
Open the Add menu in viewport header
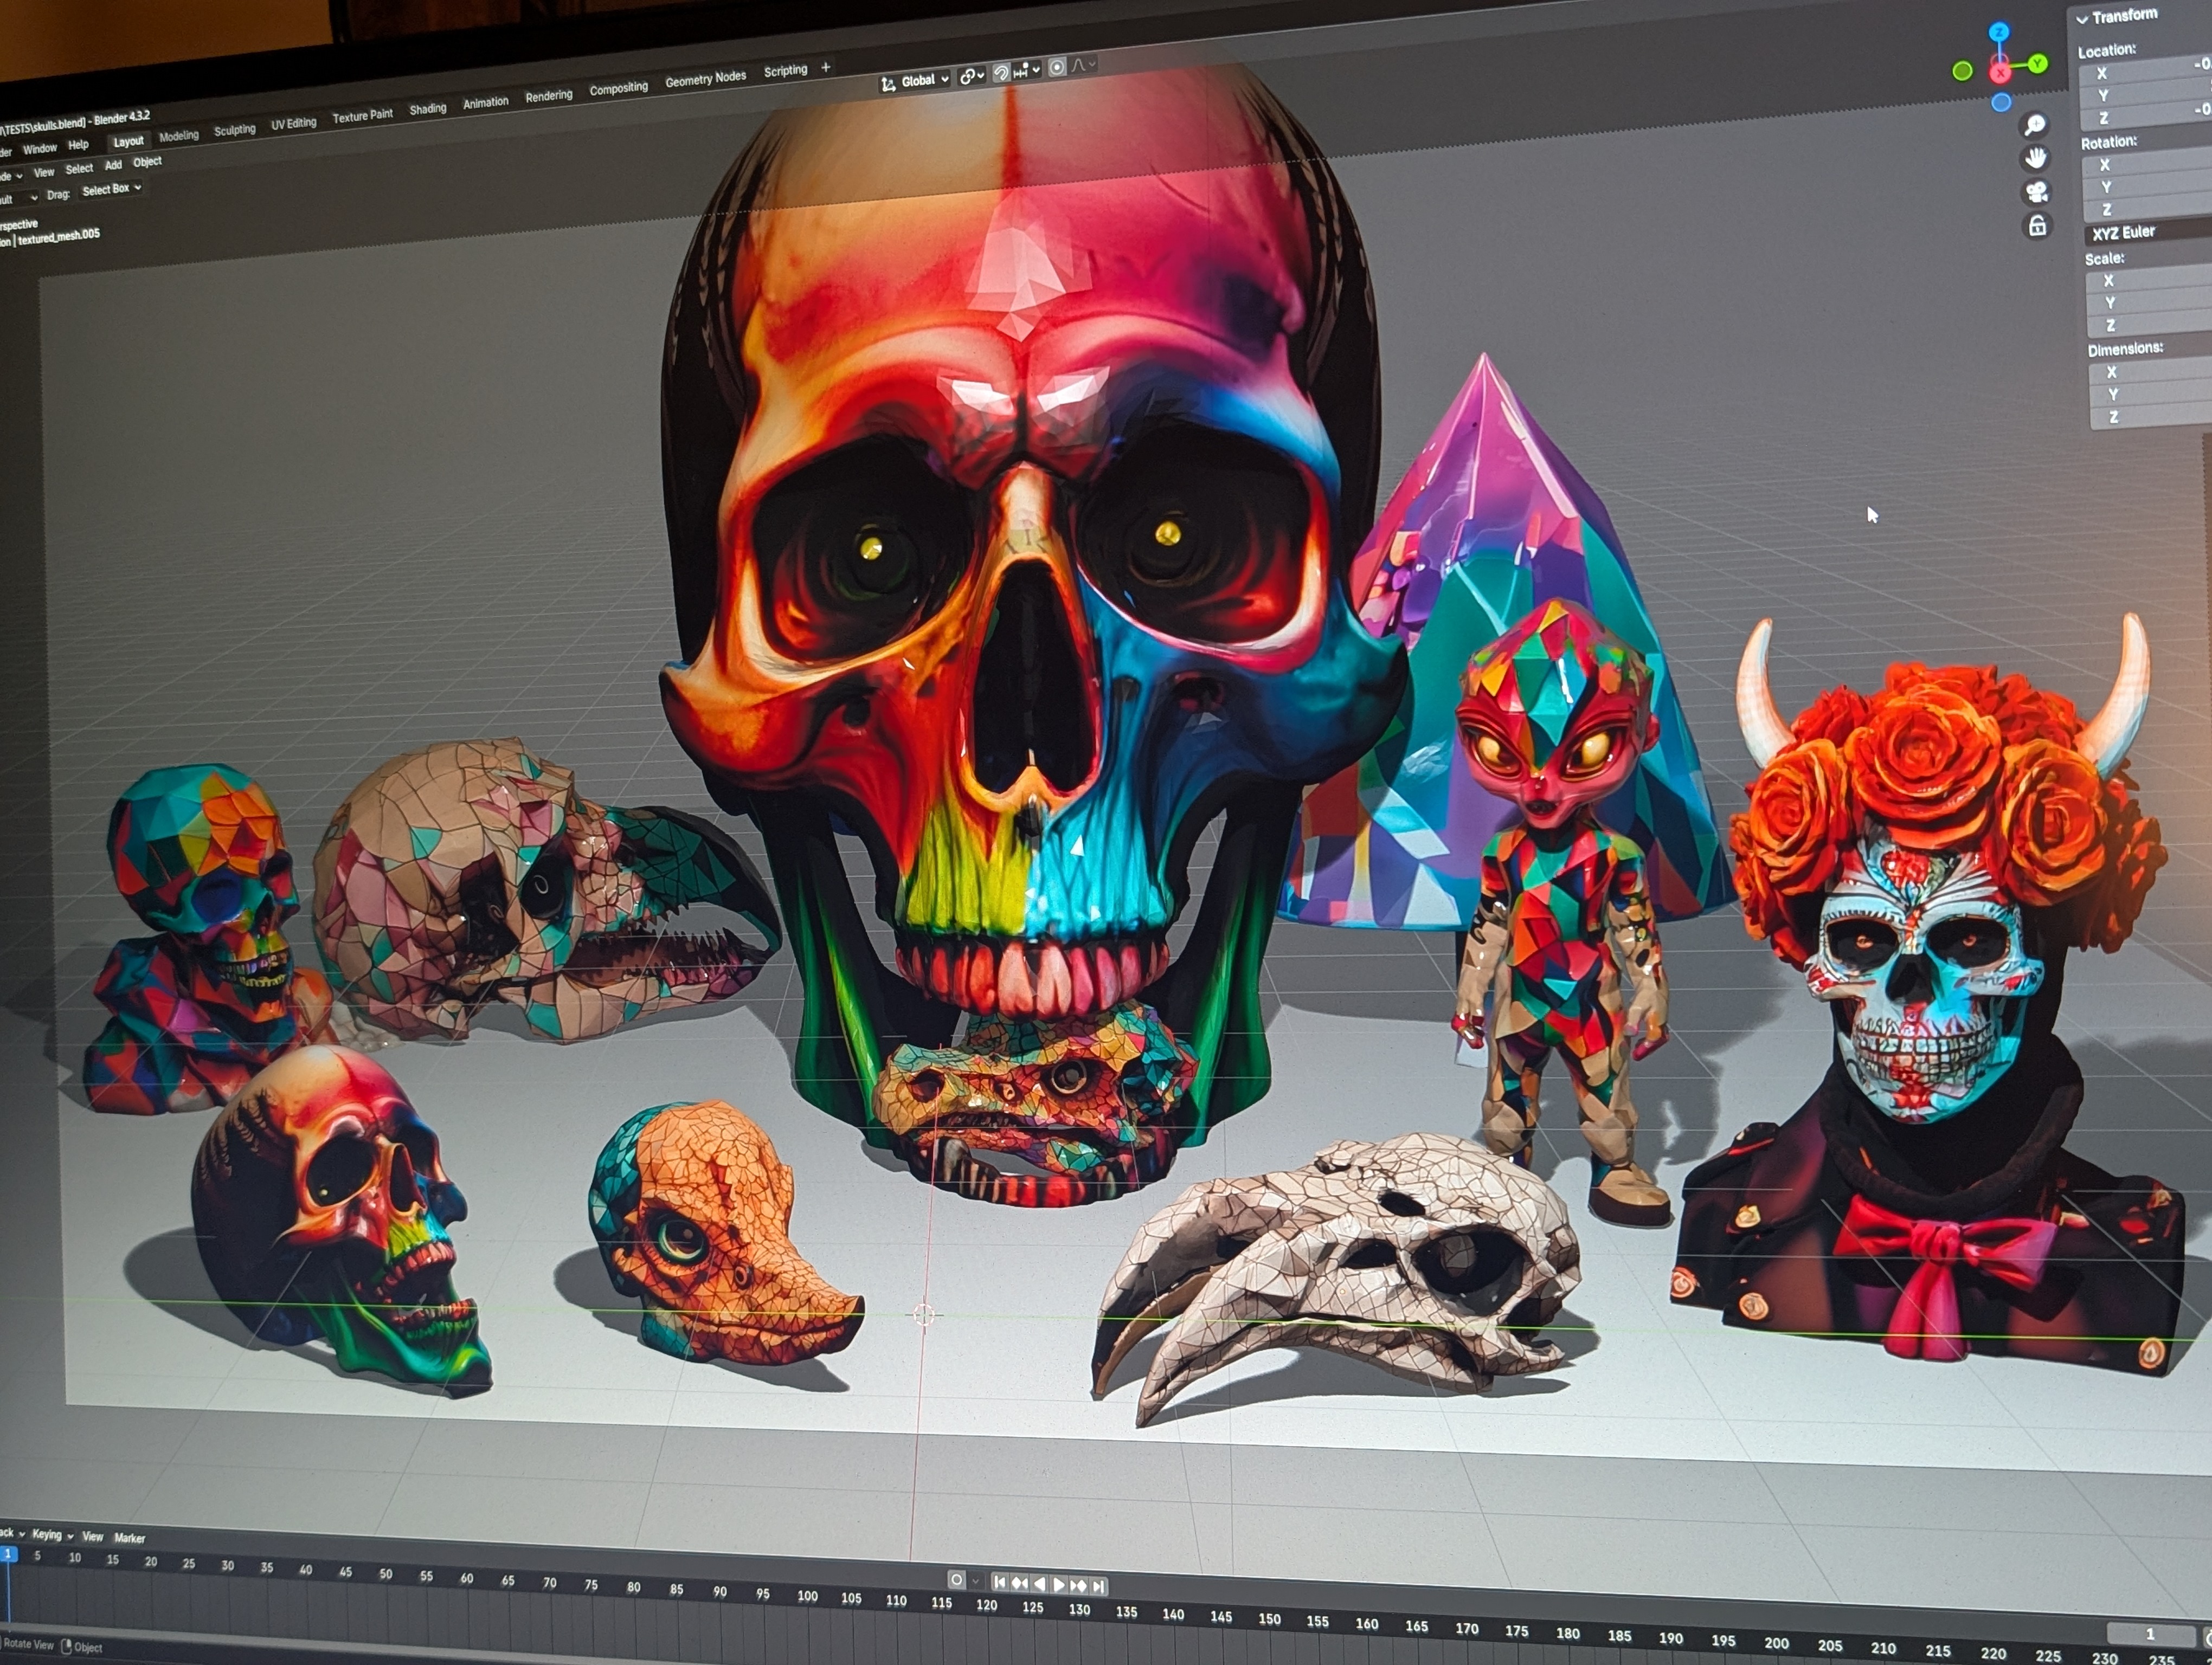tap(113, 165)
